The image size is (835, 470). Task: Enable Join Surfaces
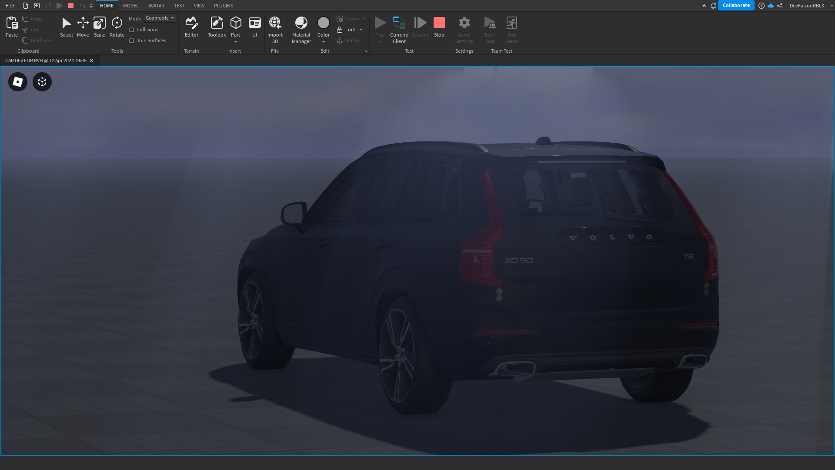point(132,40)
